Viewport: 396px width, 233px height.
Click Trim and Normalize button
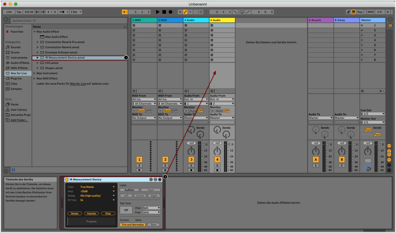pos(132,224)
